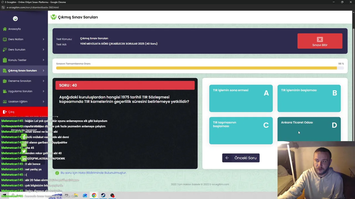Click the Çıkmış Sınav Soruları sidebar icon
Image resolution: width=355 pixels, height=199 pixels.
click(5, 70)
